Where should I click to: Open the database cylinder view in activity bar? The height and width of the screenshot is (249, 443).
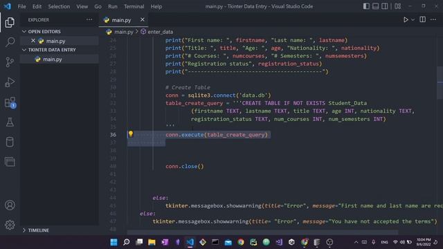click(x=10, y=142)
